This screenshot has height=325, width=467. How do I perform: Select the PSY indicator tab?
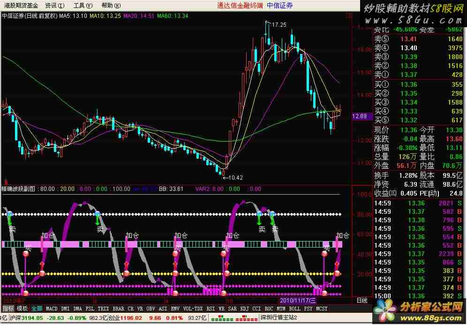pyautogui.click(x=308, y=309)
